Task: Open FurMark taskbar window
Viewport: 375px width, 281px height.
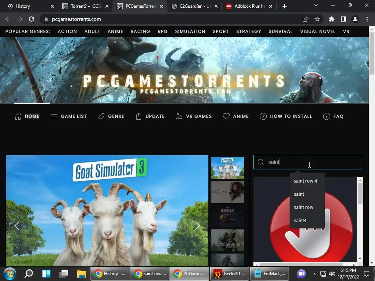Action: tap(269, 274)
